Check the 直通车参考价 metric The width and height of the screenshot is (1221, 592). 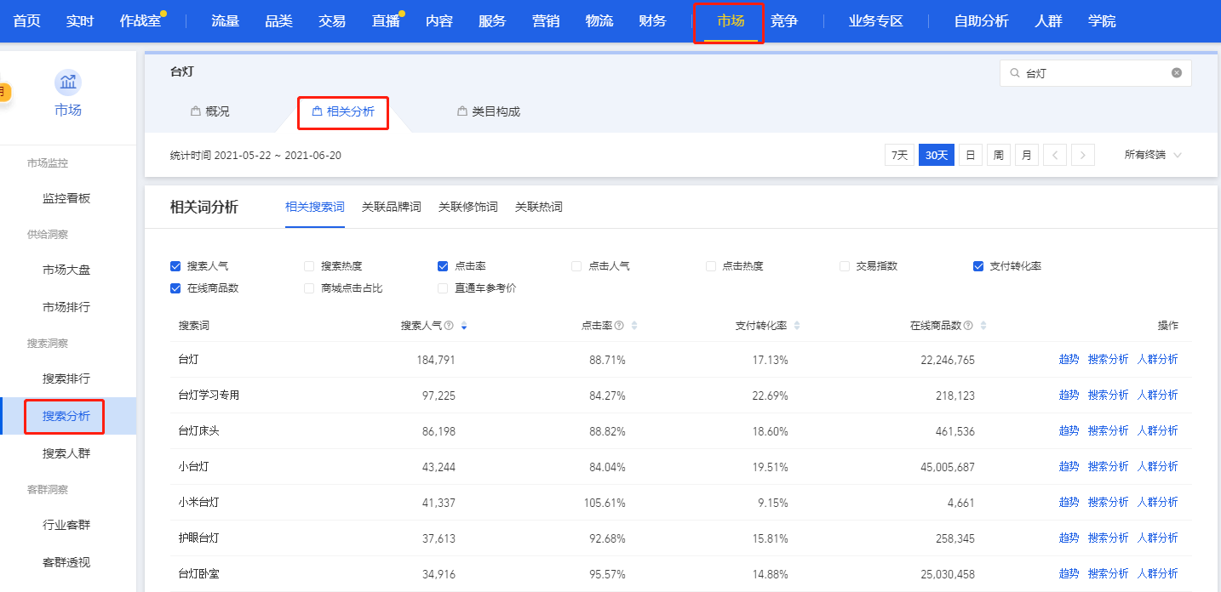click(443, 288)
